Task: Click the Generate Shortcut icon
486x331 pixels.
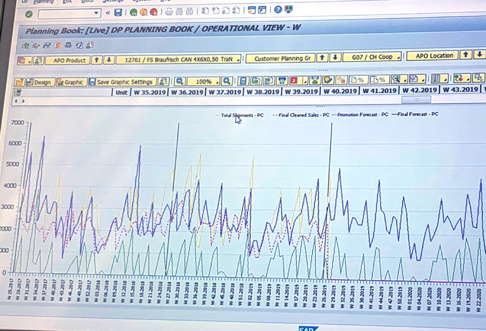Action: point(262,10)
